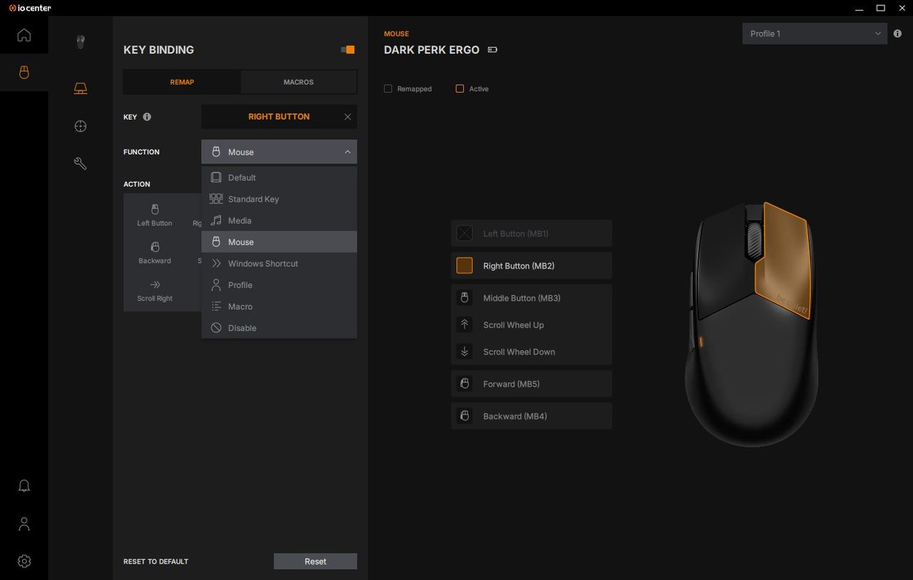Click the scroll wheel on the mouse image
Viewport: 913px width, 580px height.
[x=755, y=240]
